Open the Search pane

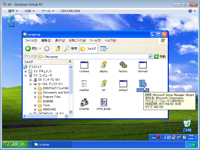tap(71, 48)
